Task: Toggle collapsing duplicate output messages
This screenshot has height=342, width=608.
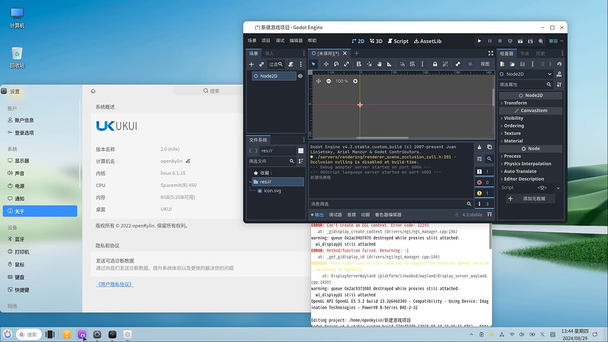Action: tap(480, 159)
